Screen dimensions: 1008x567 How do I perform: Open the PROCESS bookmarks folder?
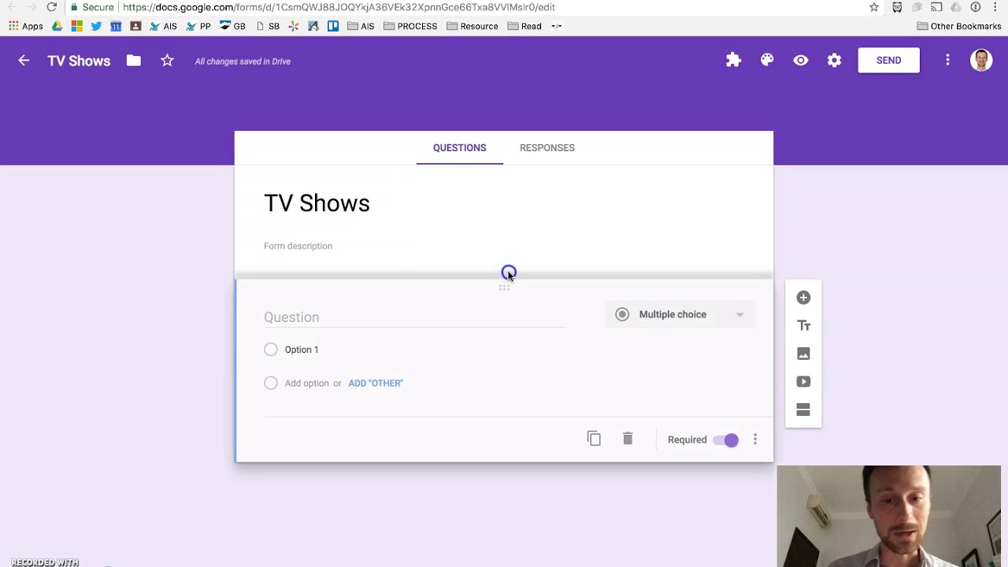click(x=410, y=26)
